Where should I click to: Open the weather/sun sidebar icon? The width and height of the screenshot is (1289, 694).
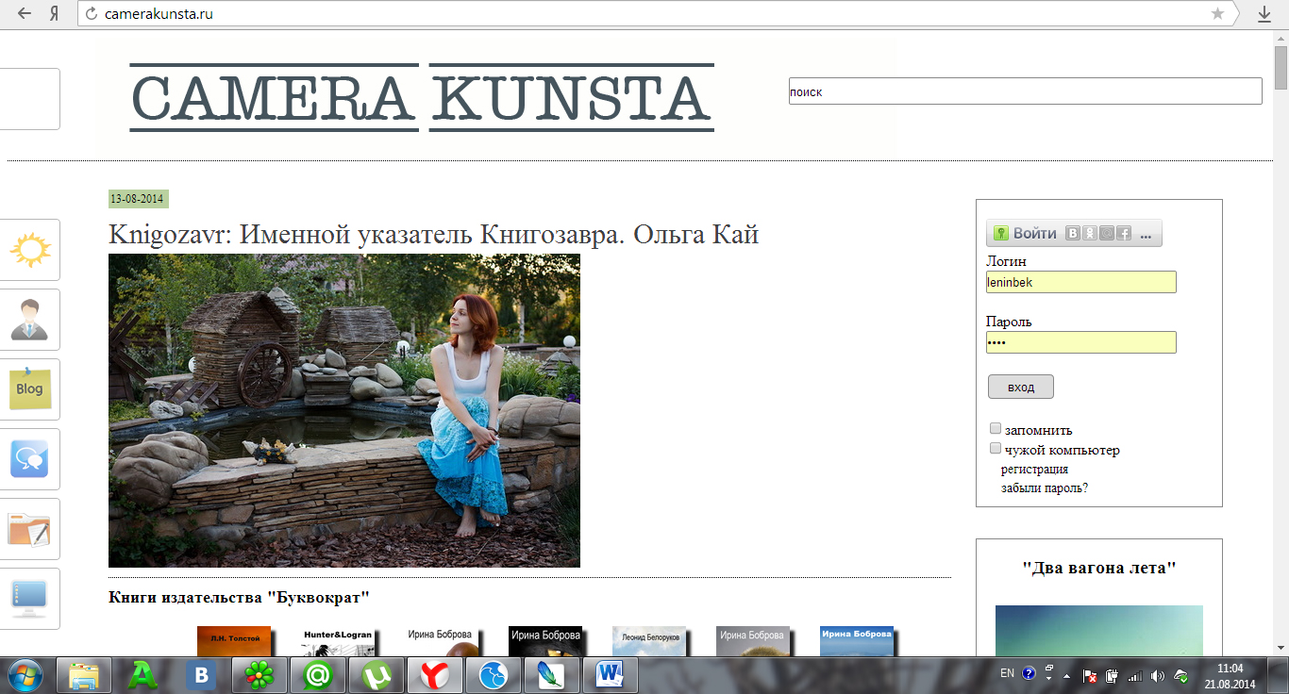point(29,249)
